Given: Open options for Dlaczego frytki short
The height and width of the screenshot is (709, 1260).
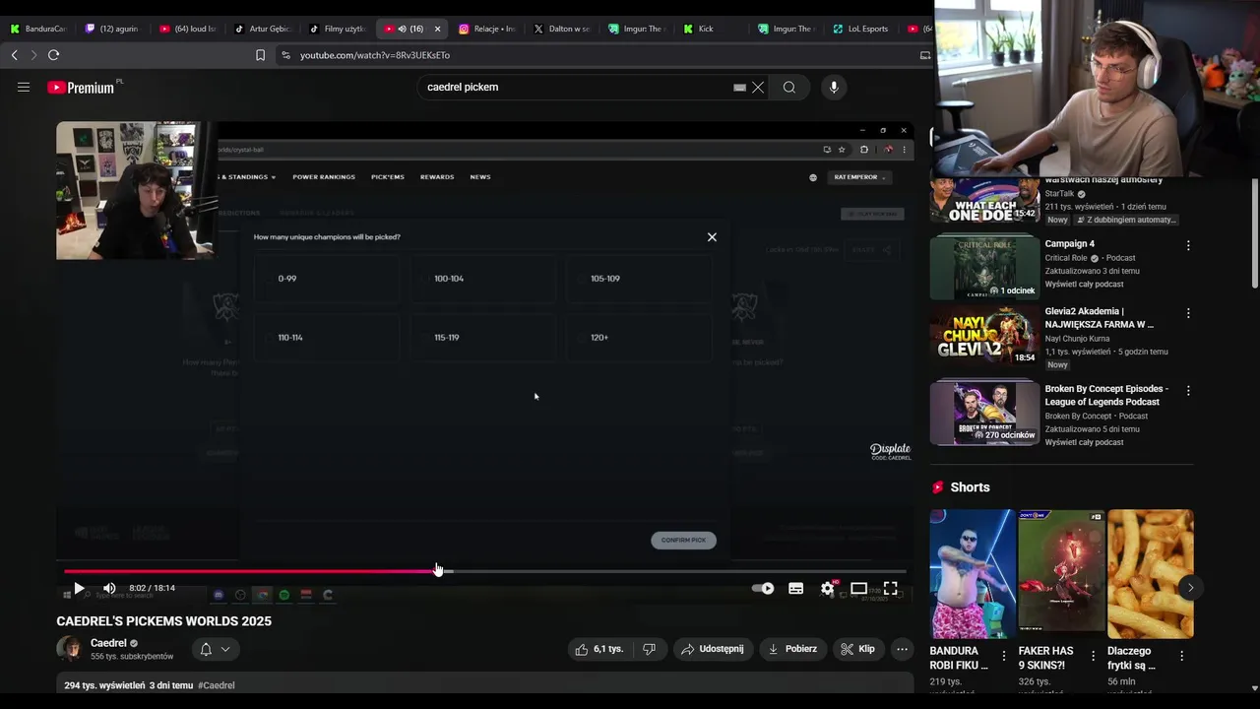Looking at the screenshot, I should tap(1181, 655).
